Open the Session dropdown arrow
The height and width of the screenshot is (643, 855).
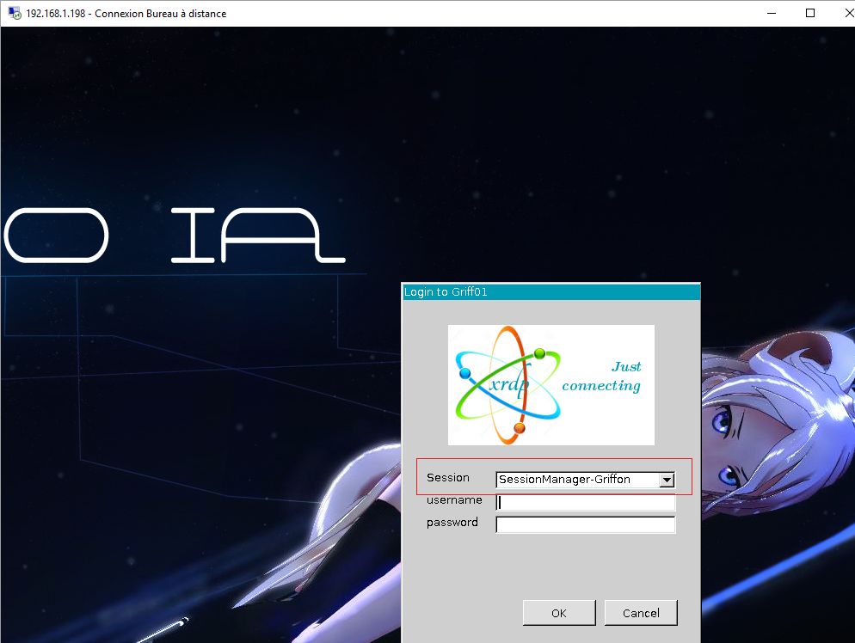tap(667, 480)
